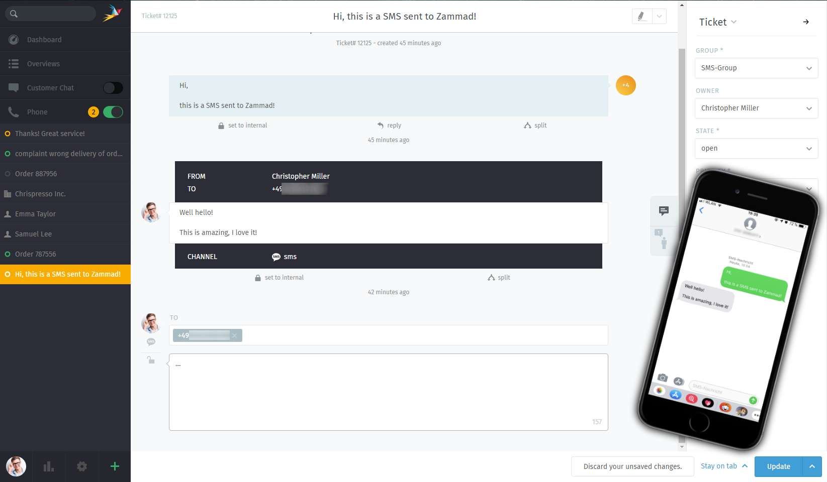Open the Emma Taylor user tab
Image resolution: width=827 pixels, height=482 pixels.
(65, 214)
